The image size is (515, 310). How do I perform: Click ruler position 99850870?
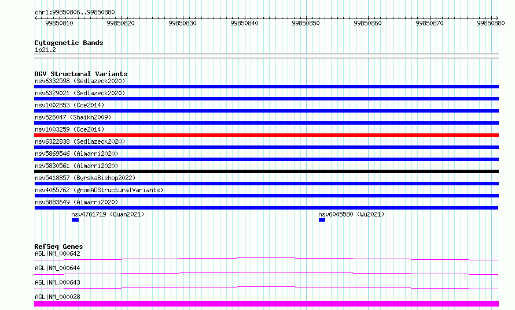(x=429, y=23)
